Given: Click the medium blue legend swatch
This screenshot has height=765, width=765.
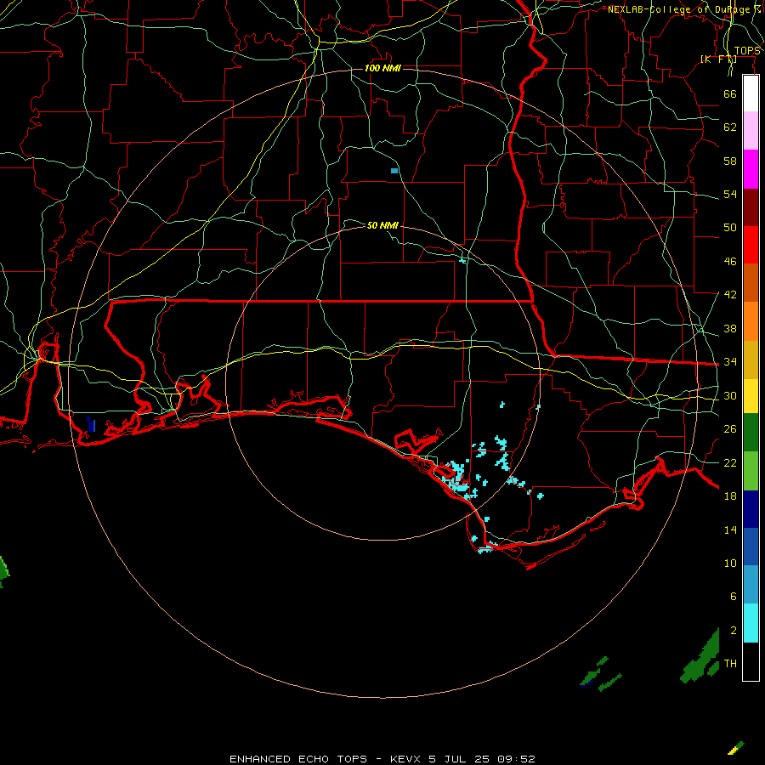Looking at the screenshot, I should pyautogui.click(x=751, y=547).
